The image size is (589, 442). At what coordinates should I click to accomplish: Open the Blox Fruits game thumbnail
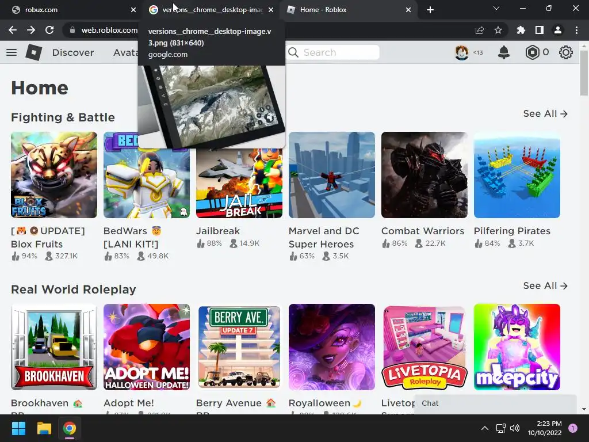[53, 175]
